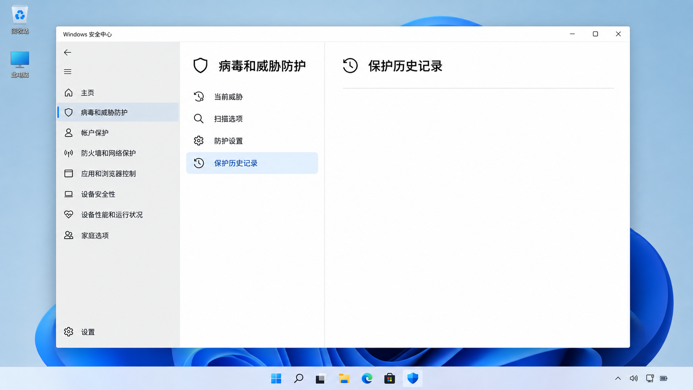Click the volume speaker tray icon
693x390 pixels.
(x=634, y=378)
